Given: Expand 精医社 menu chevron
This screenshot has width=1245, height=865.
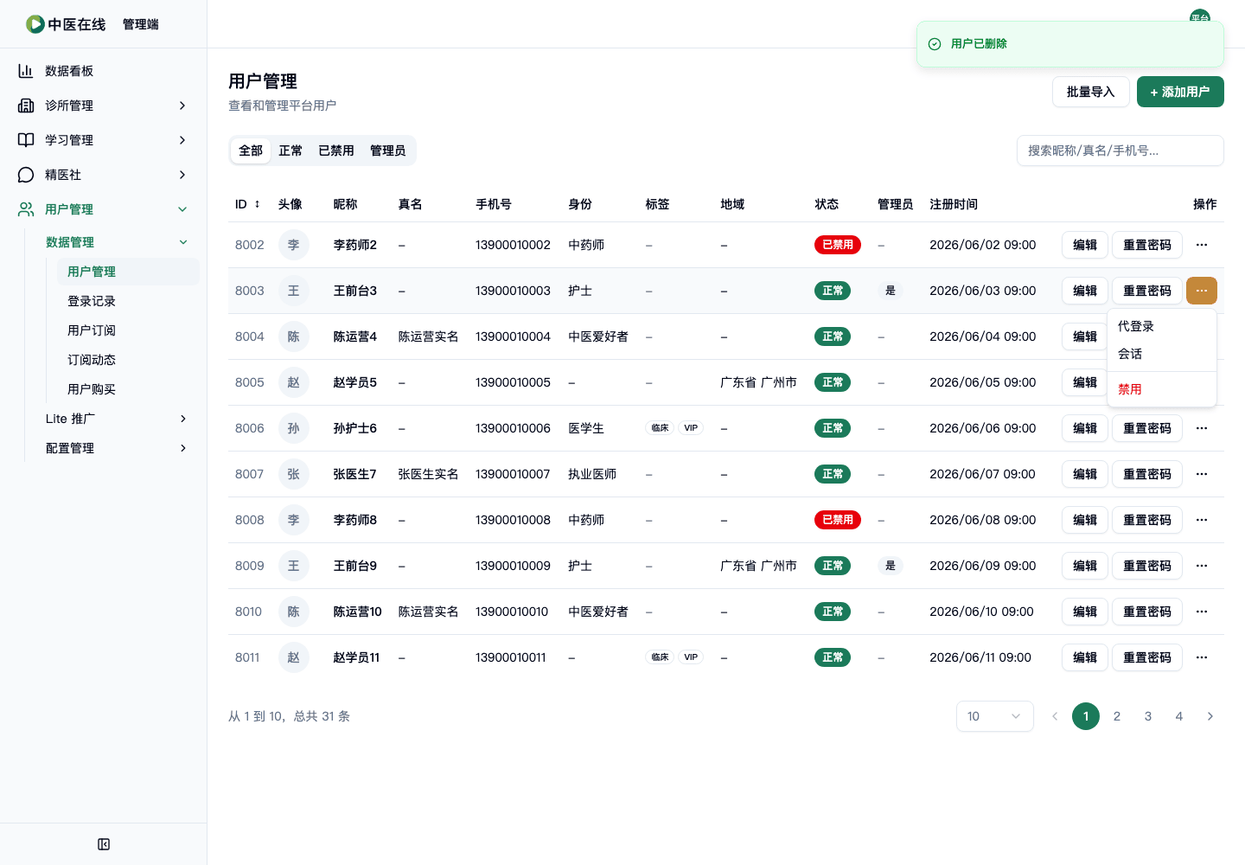Looking at the screenshot, I should [182, 175].
